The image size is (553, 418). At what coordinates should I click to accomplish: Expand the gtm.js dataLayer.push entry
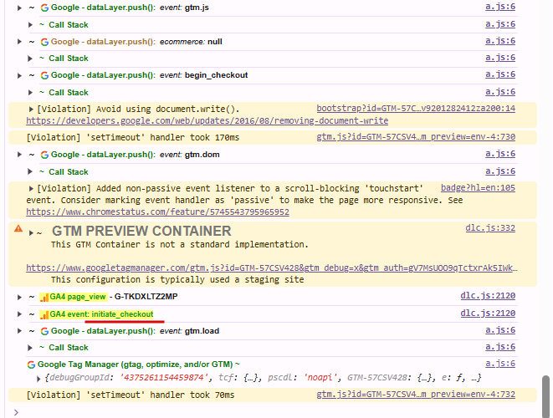[x=19, y=8]
